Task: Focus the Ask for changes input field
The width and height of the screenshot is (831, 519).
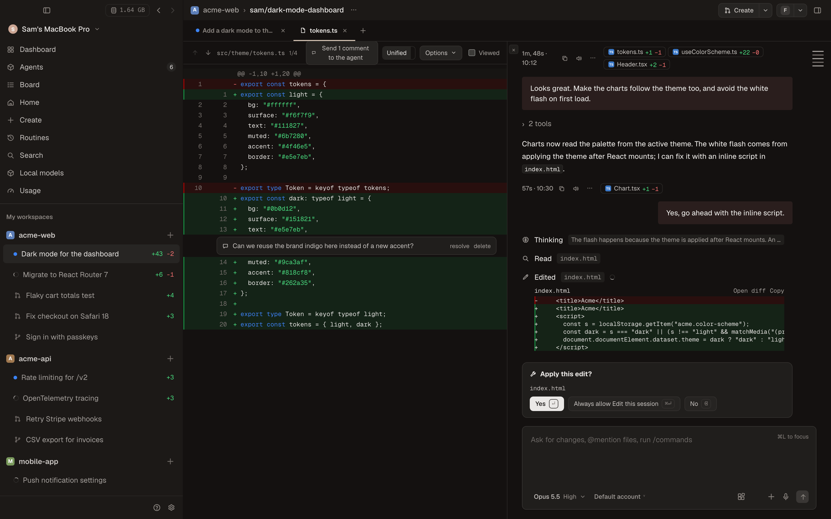Action: point(669,456)
